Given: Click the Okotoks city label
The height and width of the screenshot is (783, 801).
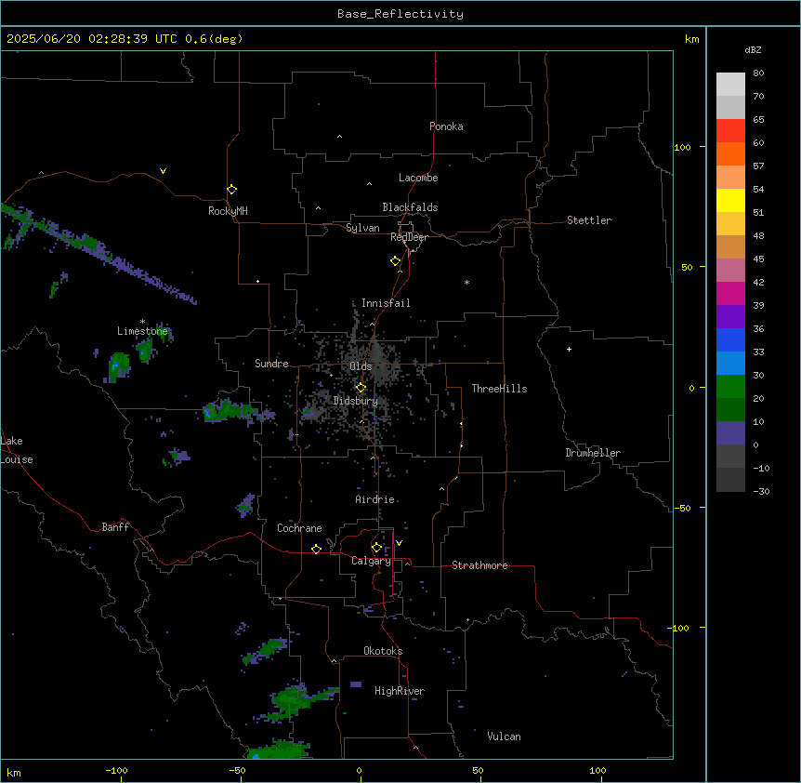Looking at the screenshot, I should click(x=383, y=651).
